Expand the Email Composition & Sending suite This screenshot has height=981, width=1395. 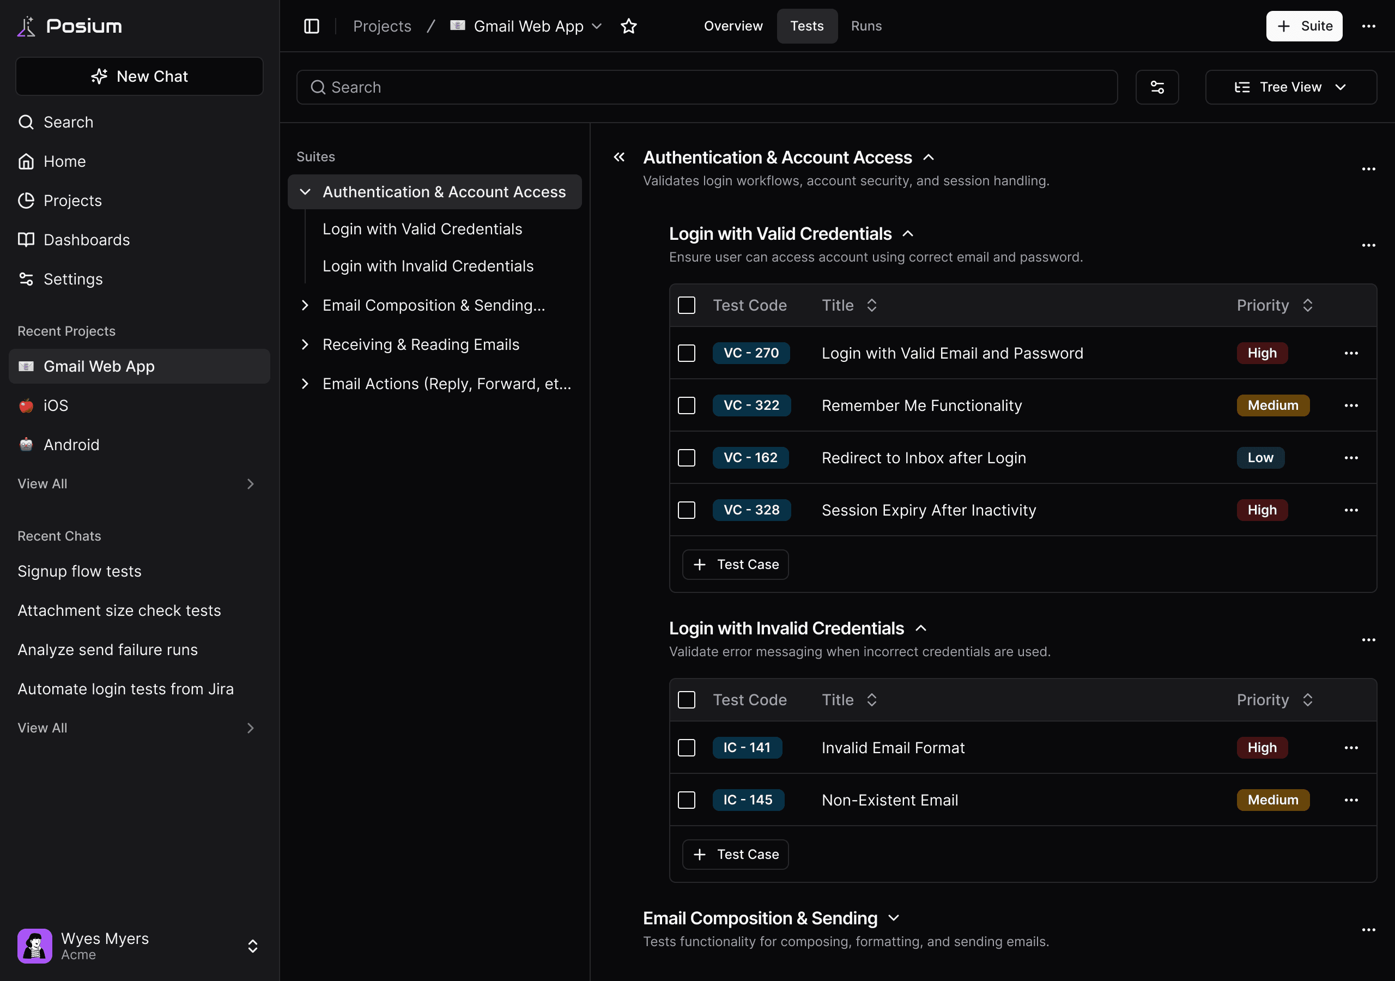306,305
